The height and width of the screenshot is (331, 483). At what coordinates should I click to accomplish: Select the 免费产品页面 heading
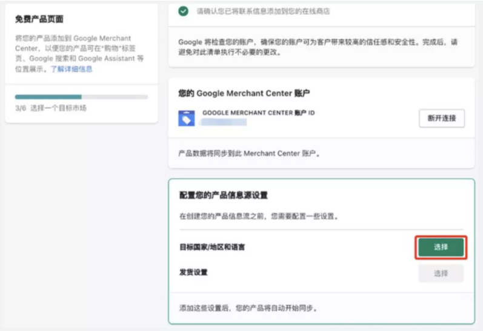click(39, 19)
